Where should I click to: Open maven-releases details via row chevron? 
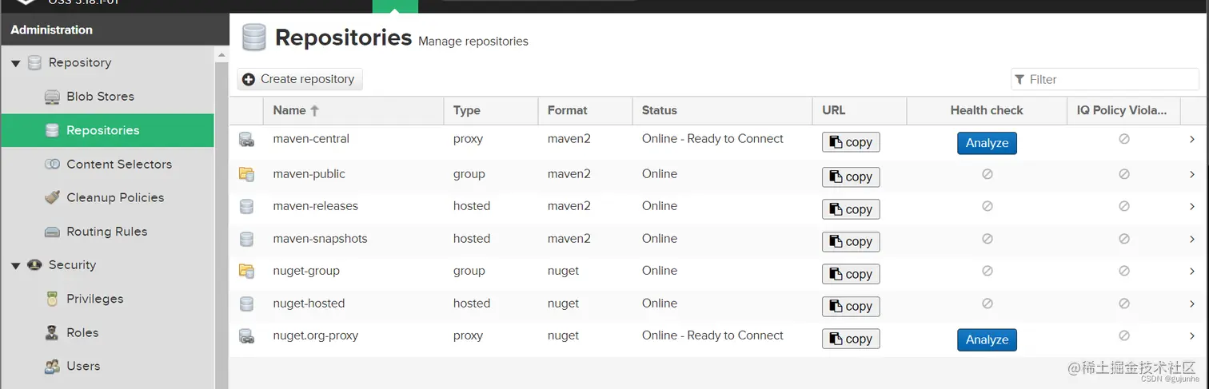(1192, 206)
